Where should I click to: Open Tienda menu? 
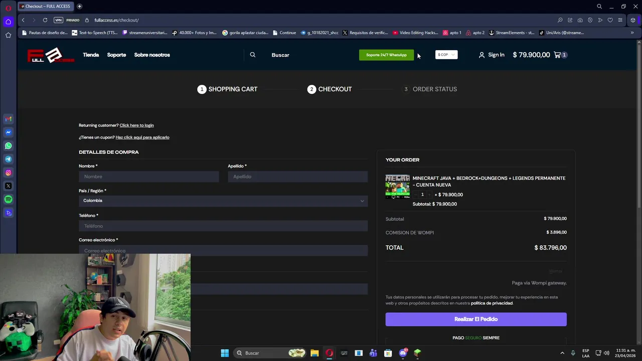point(91,55)
